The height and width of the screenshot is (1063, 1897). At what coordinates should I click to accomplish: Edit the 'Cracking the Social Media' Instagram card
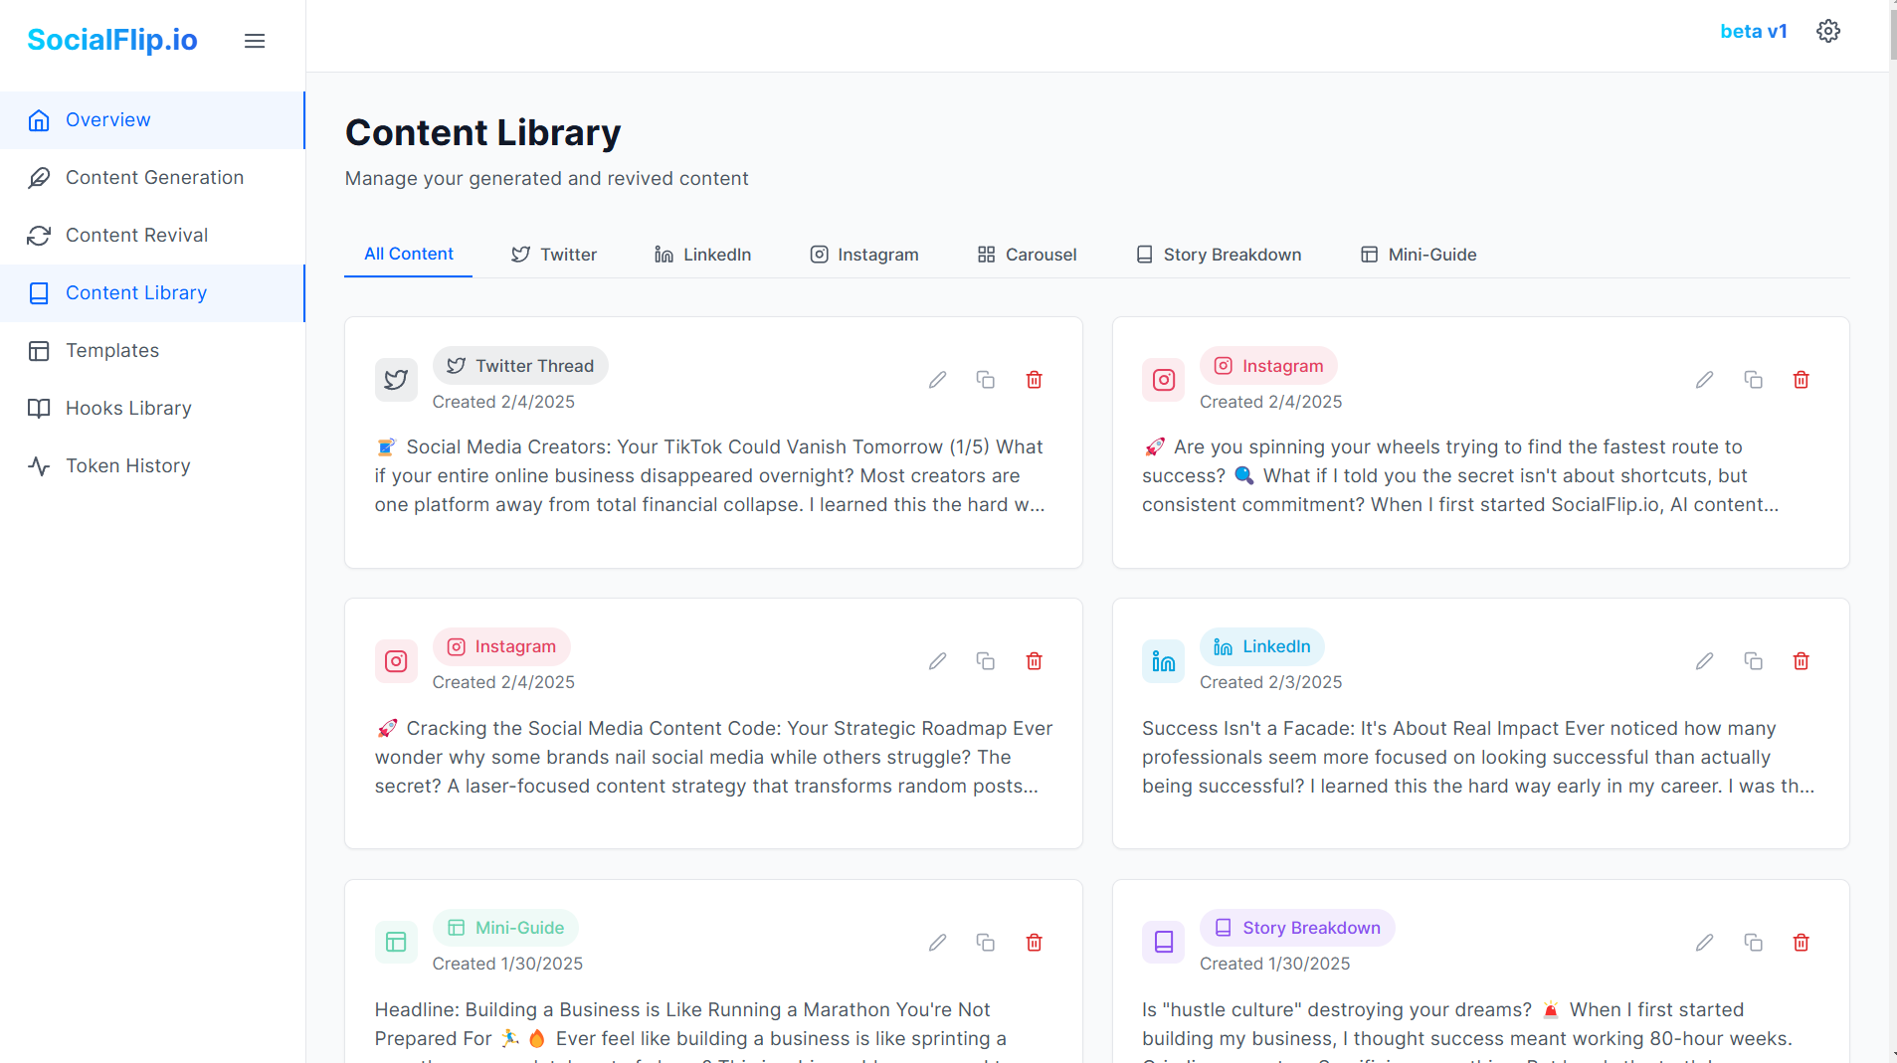click(937, 661)
